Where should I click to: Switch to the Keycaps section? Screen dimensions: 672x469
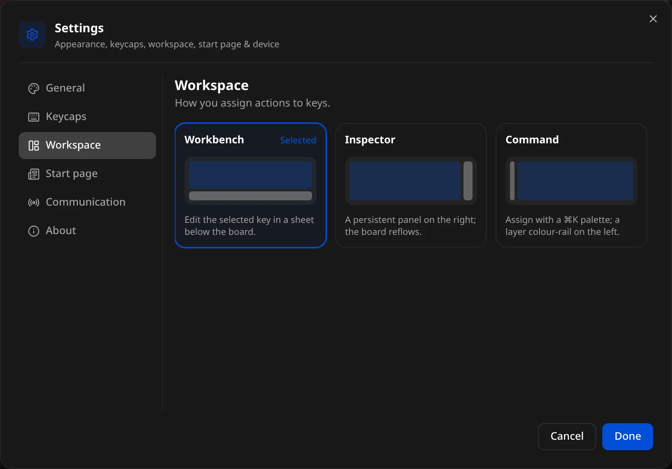[x=87, y=117]
